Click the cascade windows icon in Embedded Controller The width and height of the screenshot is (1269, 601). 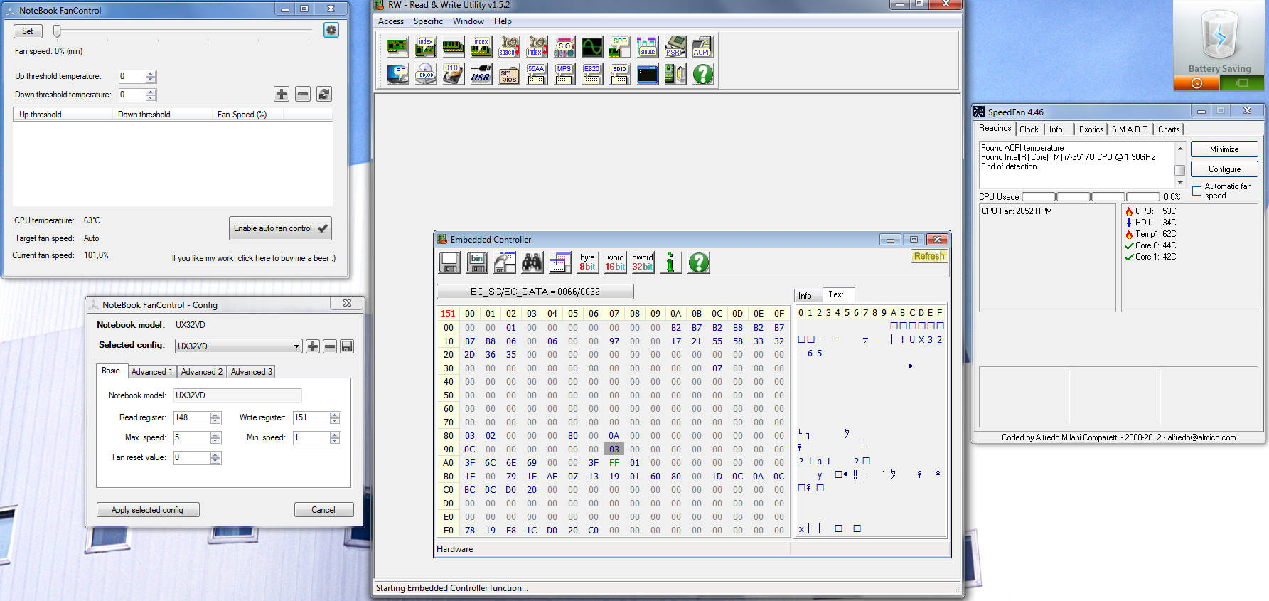[x=560, y=262]
